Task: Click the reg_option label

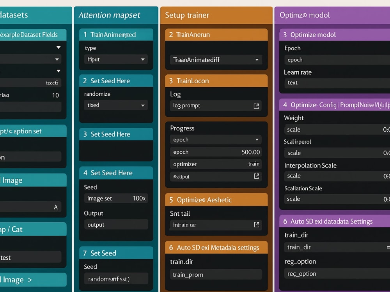Action: [x=300, y=262]
